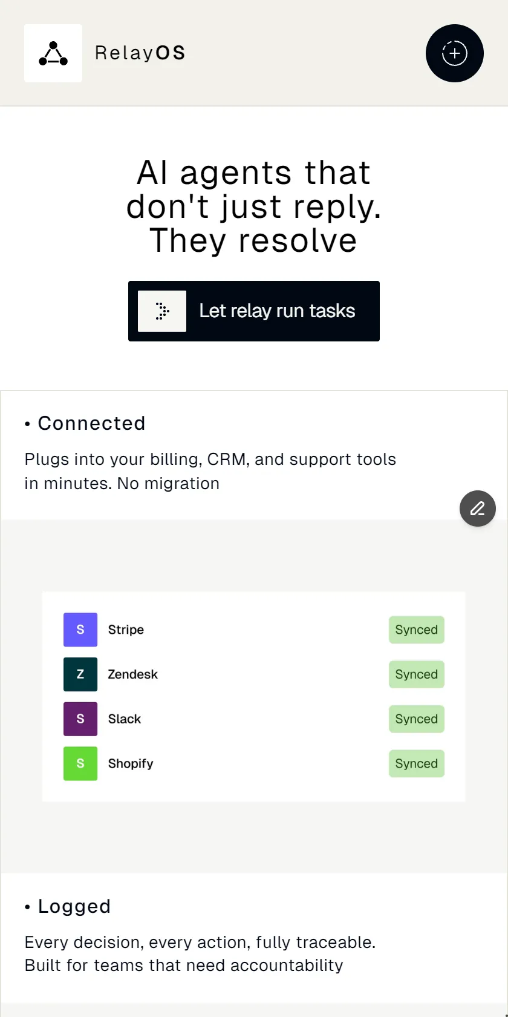Click the floating pencil edit icon

point(478,508)
